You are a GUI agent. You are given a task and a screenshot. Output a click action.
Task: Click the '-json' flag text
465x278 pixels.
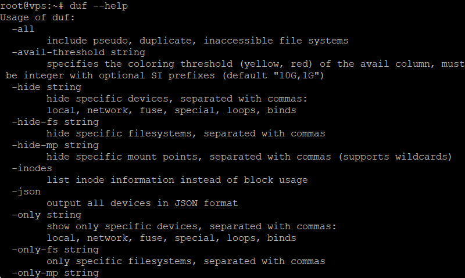(26, 192)
